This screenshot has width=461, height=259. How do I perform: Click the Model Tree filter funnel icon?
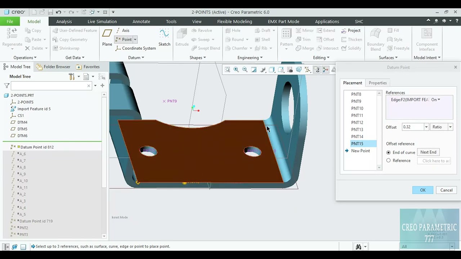pyautogui.click(x=6, y=86)
